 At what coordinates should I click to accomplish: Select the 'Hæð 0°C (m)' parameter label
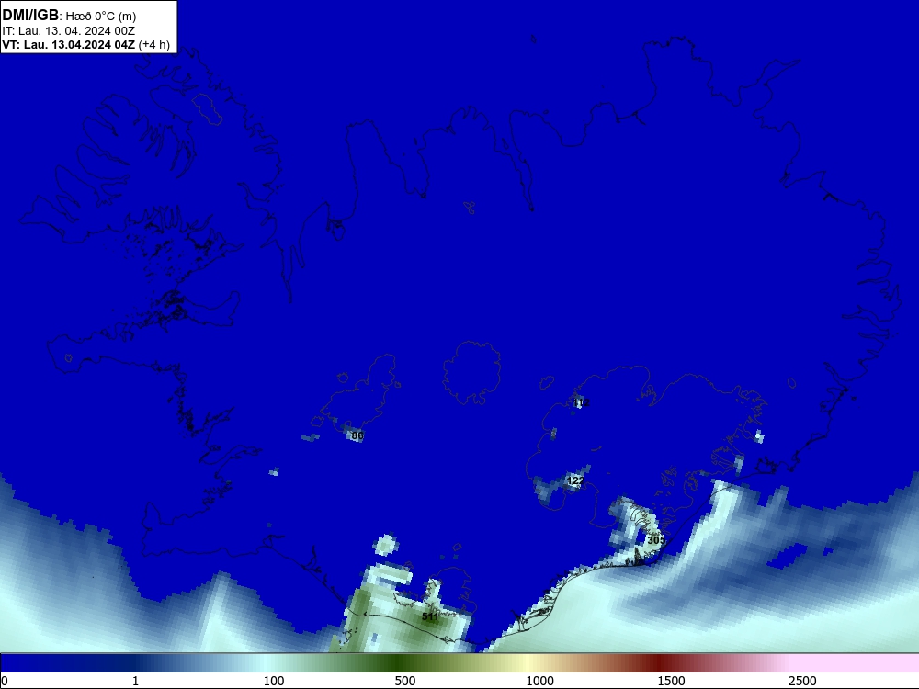(101, 17)
